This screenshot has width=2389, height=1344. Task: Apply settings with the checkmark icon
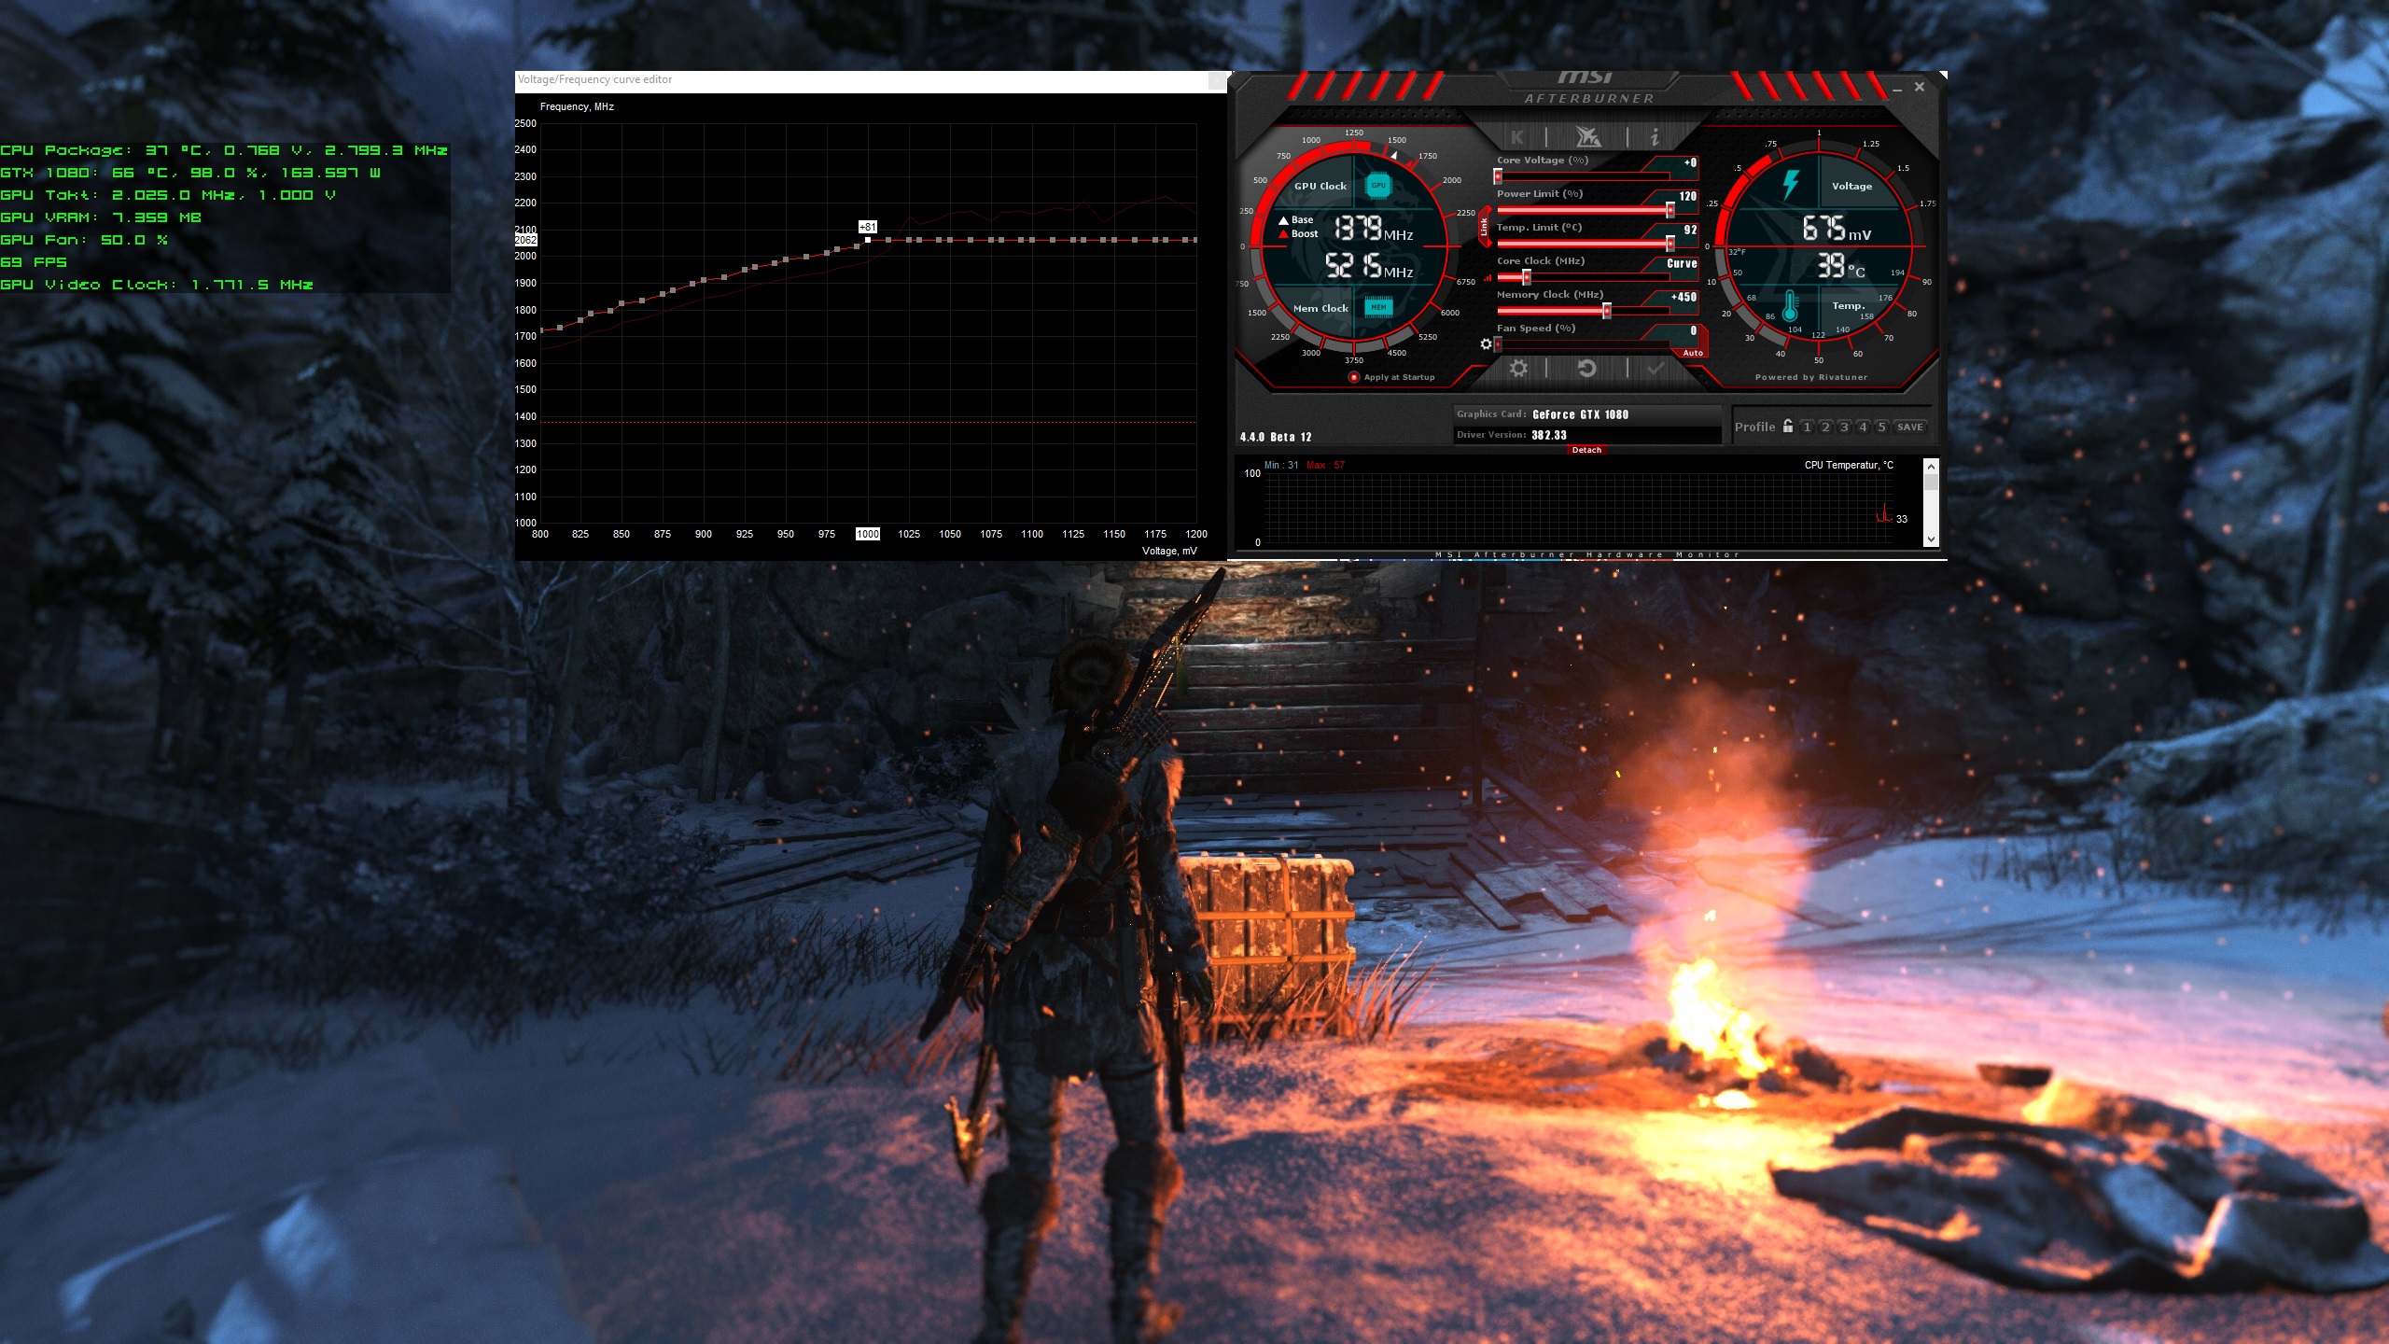point(1656,369)
